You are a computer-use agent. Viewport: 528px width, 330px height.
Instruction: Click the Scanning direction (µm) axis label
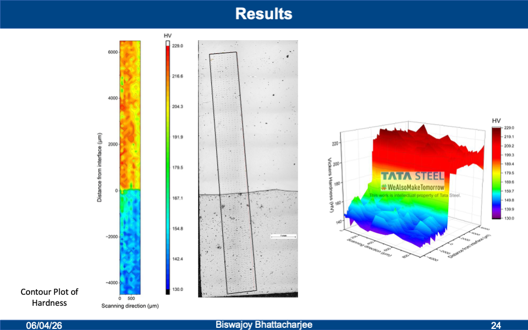tap(130, 305)
